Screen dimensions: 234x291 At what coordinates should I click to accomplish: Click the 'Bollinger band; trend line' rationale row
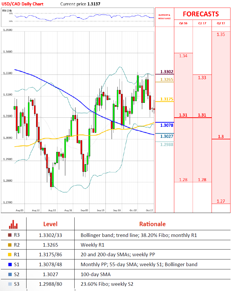coord(139,235)
